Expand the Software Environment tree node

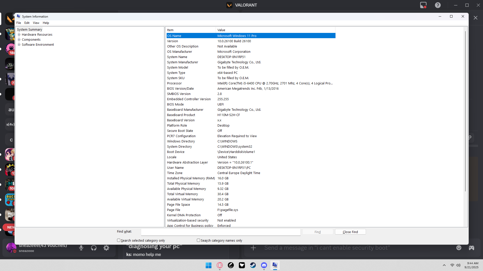click(19, 45)
